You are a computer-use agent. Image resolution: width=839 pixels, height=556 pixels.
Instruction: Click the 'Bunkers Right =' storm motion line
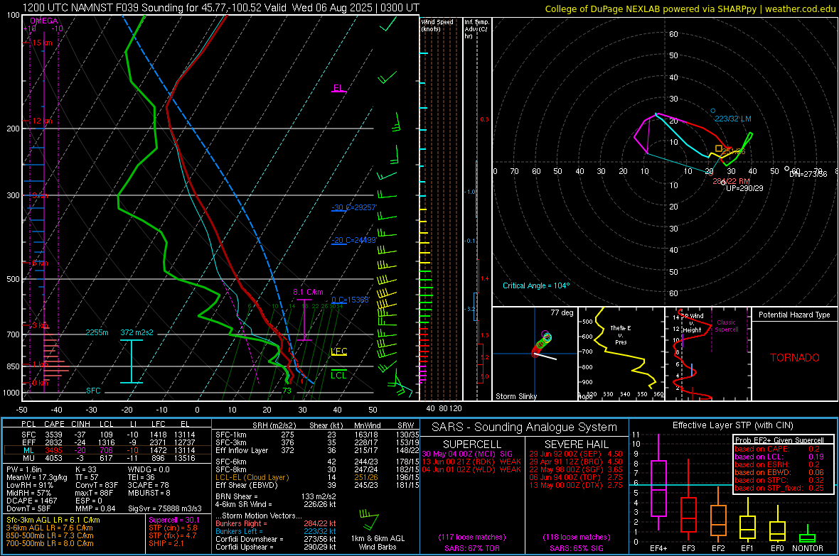coord(276,523)
